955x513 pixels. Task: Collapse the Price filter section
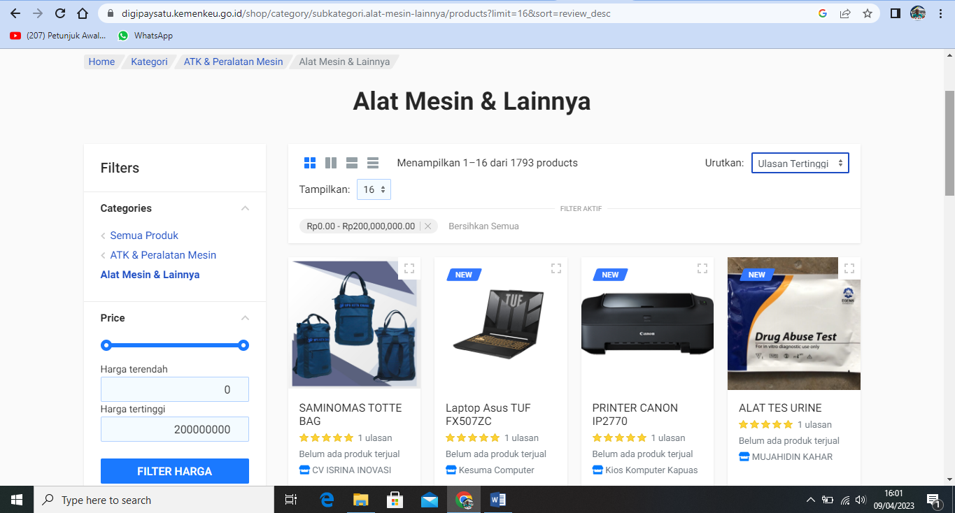pyautogui.click(x=245, y=318)
